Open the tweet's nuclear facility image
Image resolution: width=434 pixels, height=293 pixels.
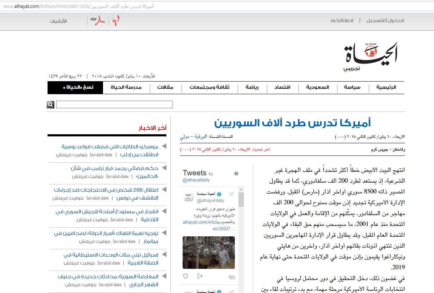(209, 253)
